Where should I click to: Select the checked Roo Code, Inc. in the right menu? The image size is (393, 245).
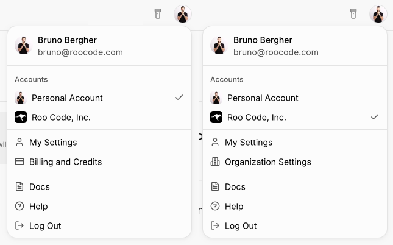click(257, 117)
